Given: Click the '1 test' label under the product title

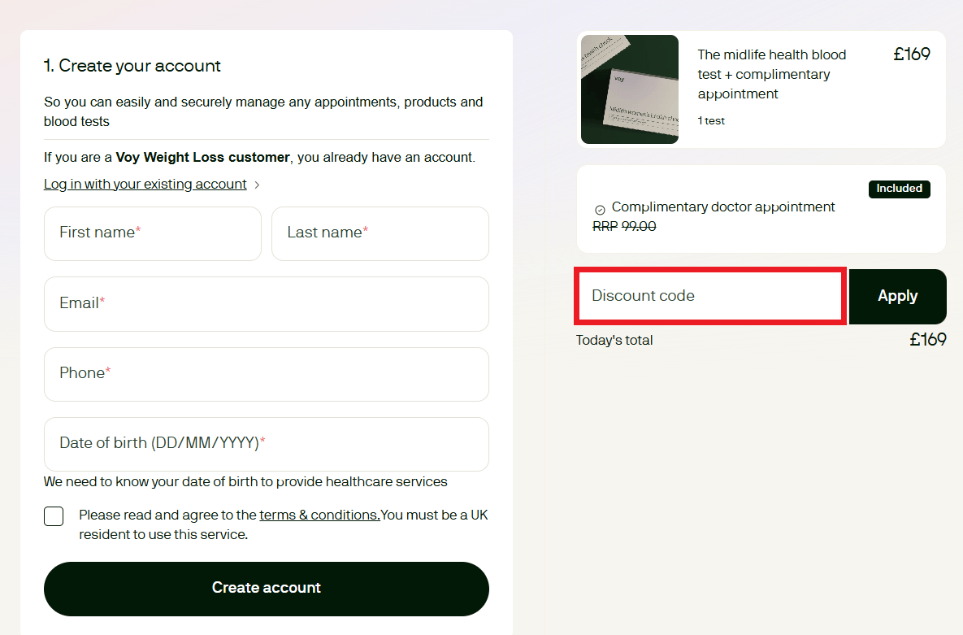Looking at the screenshot, I should pyautogui.click(x=710, y=120).
